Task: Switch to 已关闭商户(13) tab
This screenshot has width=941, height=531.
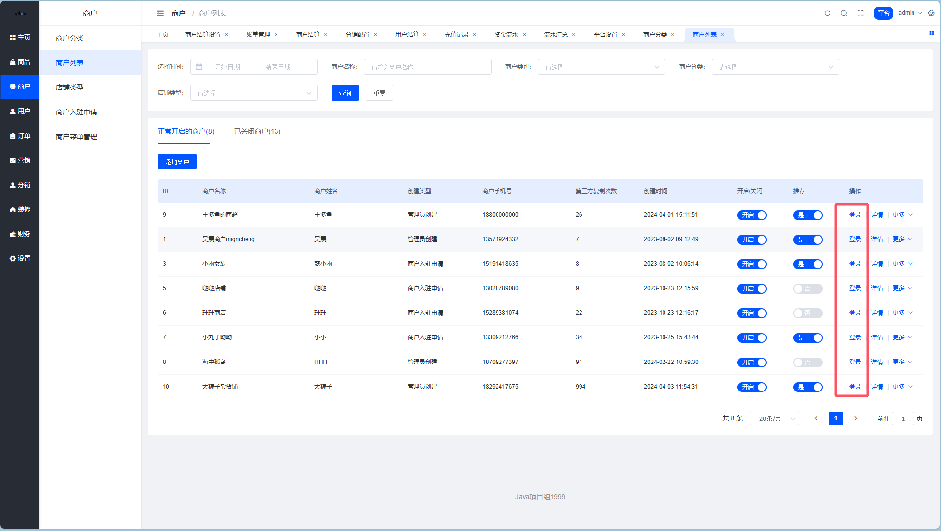Action: tap(257, 131)
